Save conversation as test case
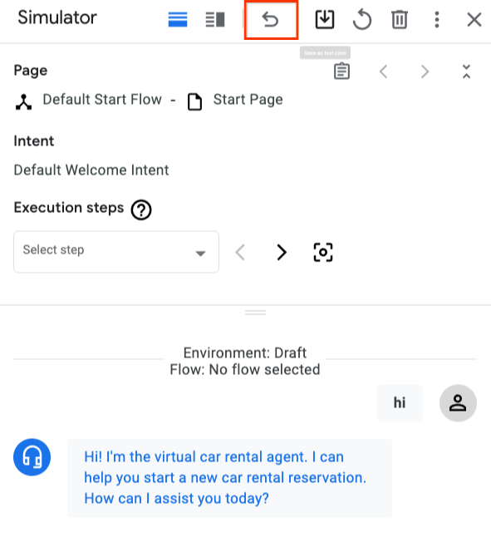 click(325, 19)
